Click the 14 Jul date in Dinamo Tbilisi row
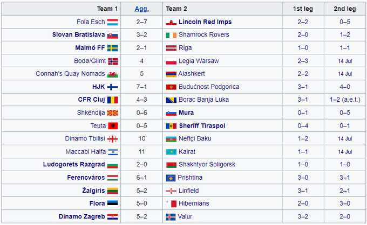 [x=345, y=138]
